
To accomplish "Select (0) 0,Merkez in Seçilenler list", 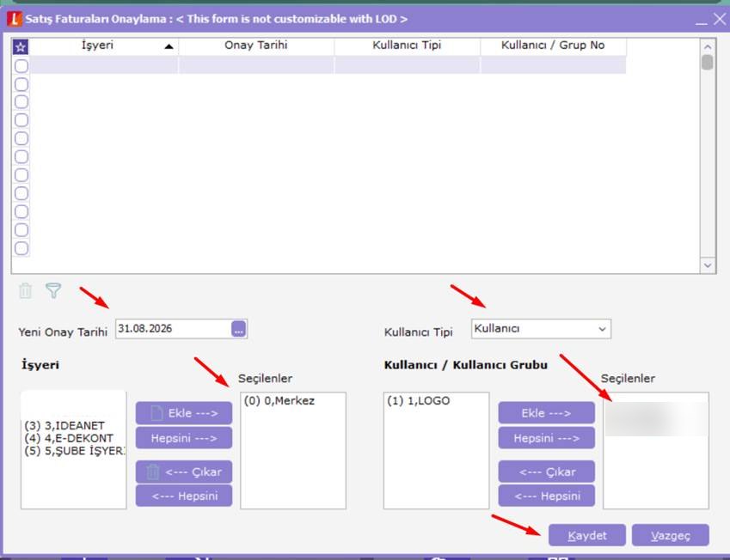I will coord(279,400).
